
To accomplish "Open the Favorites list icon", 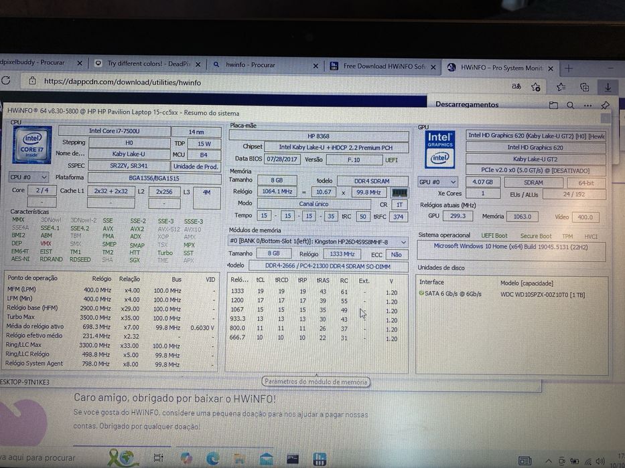I will pos(561,86).
